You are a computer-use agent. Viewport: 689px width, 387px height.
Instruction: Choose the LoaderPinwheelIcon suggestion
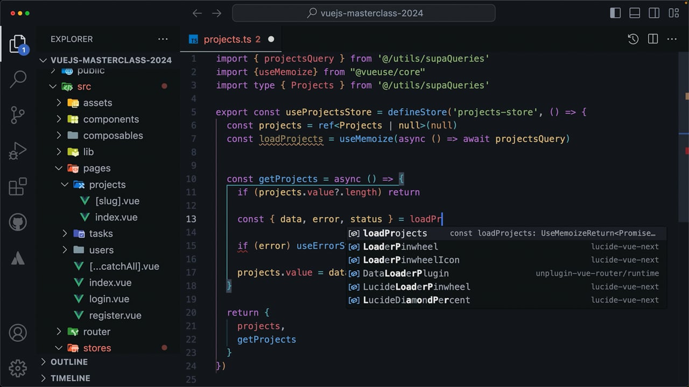(x=506, y=260)
